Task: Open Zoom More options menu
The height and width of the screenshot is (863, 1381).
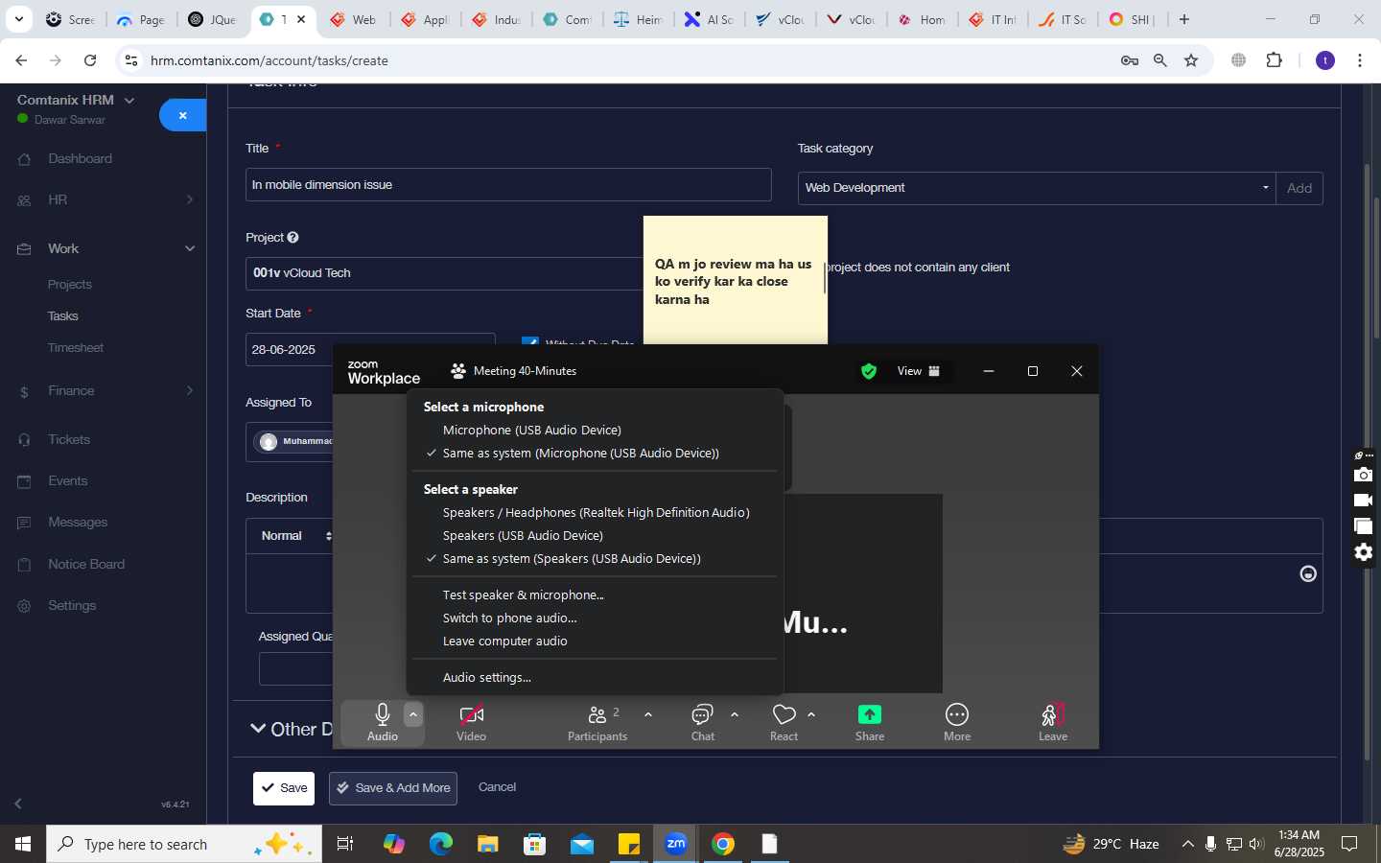Action: coord(957,722)
